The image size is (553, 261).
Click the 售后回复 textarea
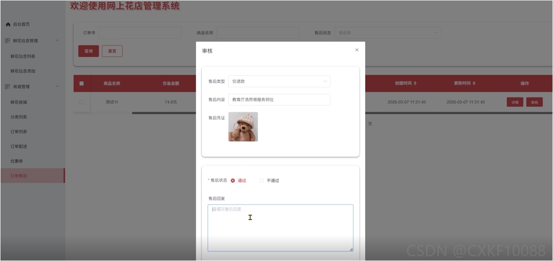280,228
